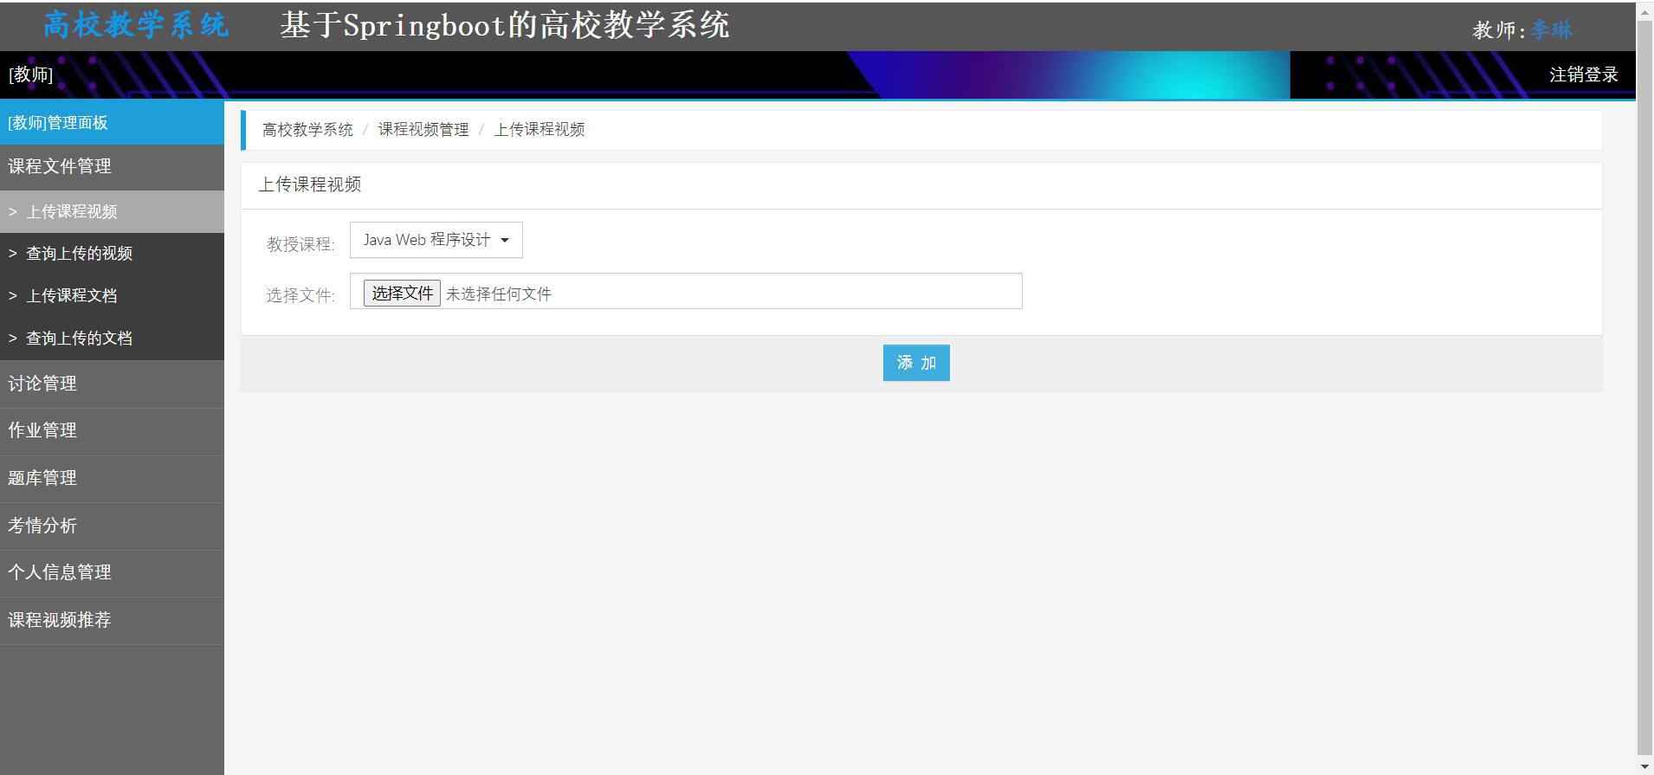Open 查询上传的视频 submenu item
Viewport: 1654px width, 775px height.
(112, 254)
